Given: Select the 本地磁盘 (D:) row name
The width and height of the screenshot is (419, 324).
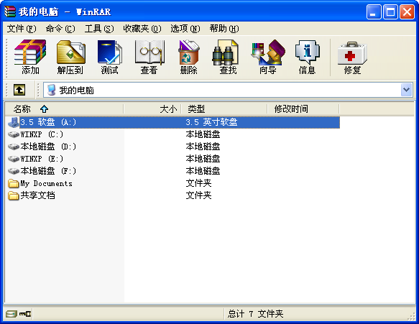Looking at the screenshot, I should tap(48, 147).
